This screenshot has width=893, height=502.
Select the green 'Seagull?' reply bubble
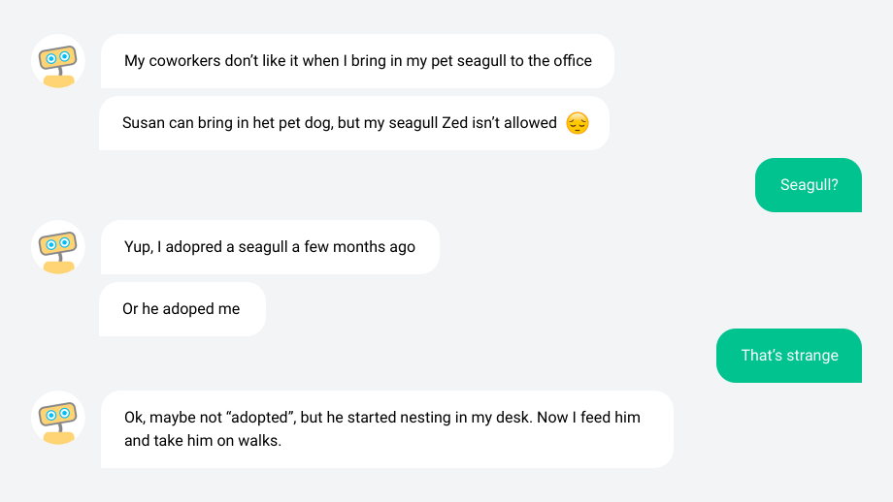click(809, 185)
